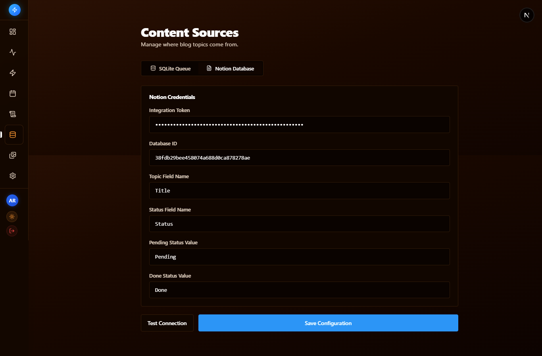The width and height of the screenshot is (542, 356).
Task: Switch to the Notion Database tab
Action: (231, 69)
